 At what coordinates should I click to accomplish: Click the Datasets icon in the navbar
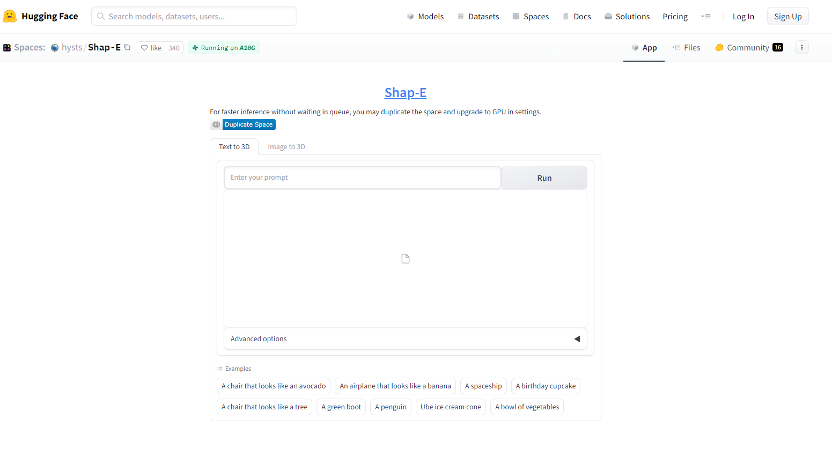(x=460, y=16)
